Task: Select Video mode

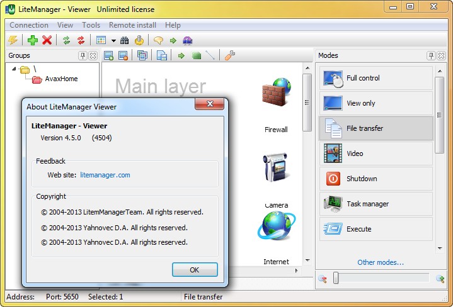Action: pos(376,153)
